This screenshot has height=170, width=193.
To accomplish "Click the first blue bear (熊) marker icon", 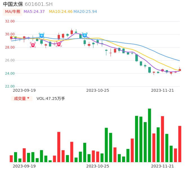I will coord(42,36).
